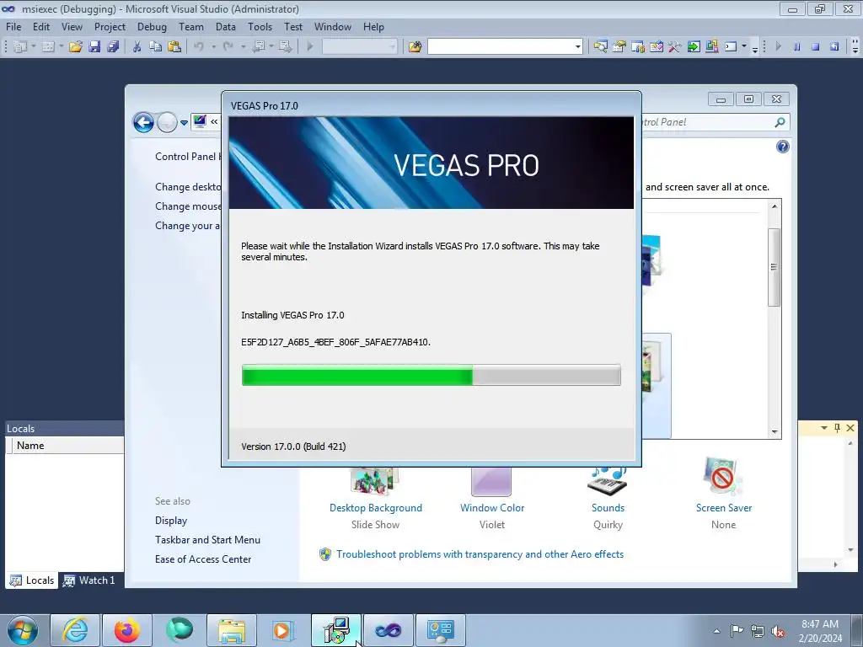This screenshot has height=647, width=863.
Task: Open Troubleshoot problems with transparency link
Action: (x=480, y=554)
